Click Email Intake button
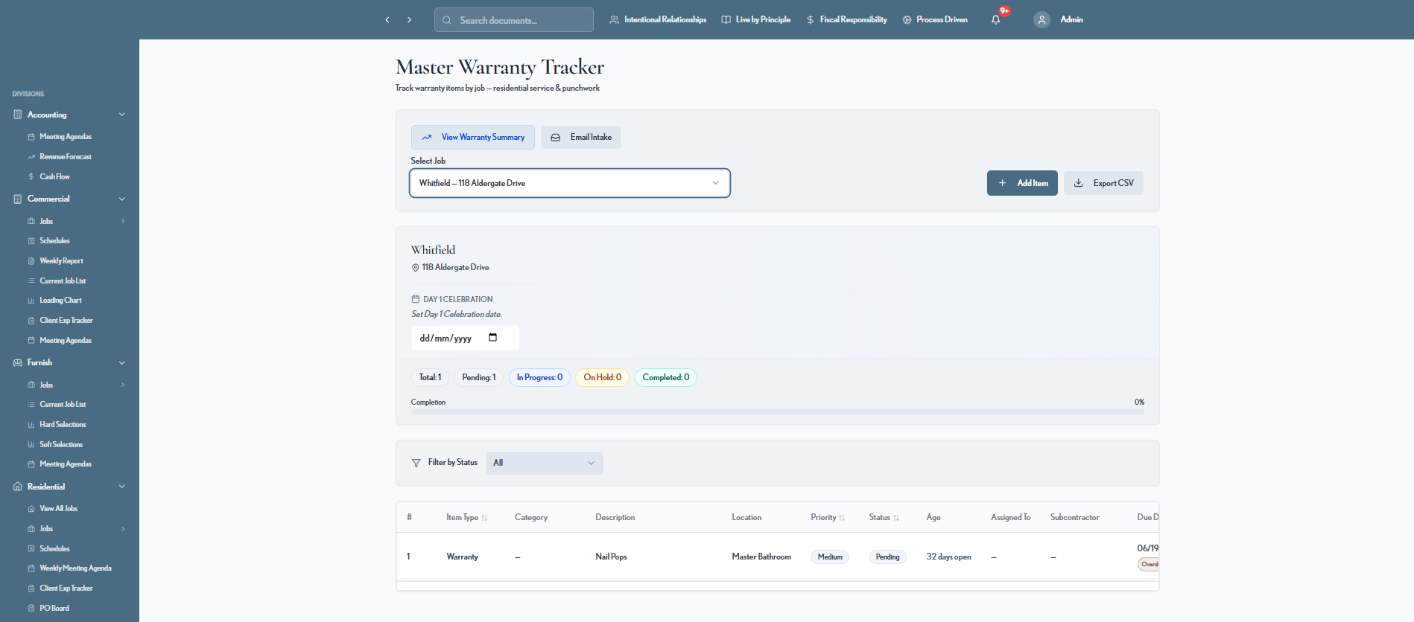This screenshot has width=1414, height=622. click(581, 137)
